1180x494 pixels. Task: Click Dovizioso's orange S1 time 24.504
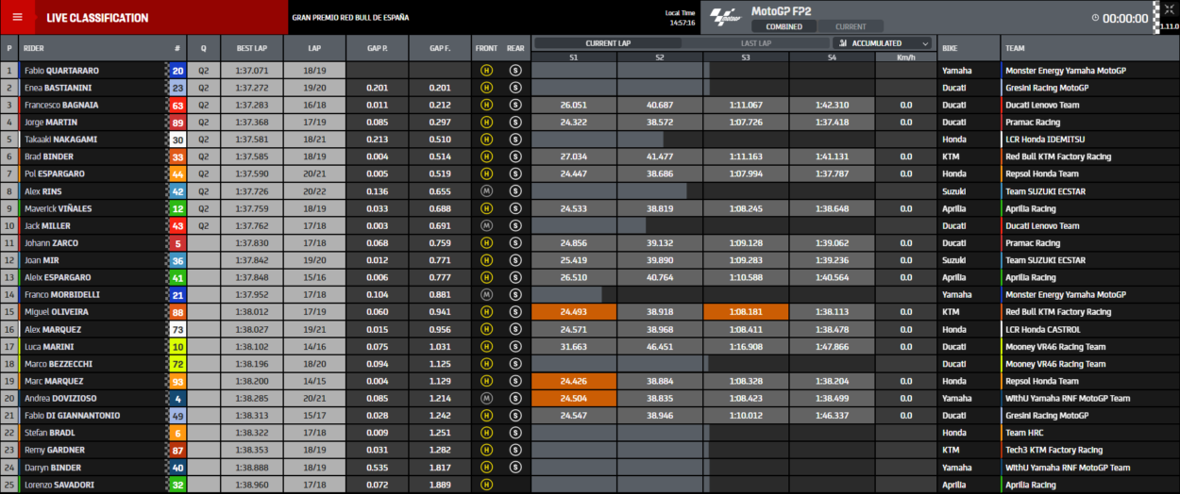pos(574,399)
